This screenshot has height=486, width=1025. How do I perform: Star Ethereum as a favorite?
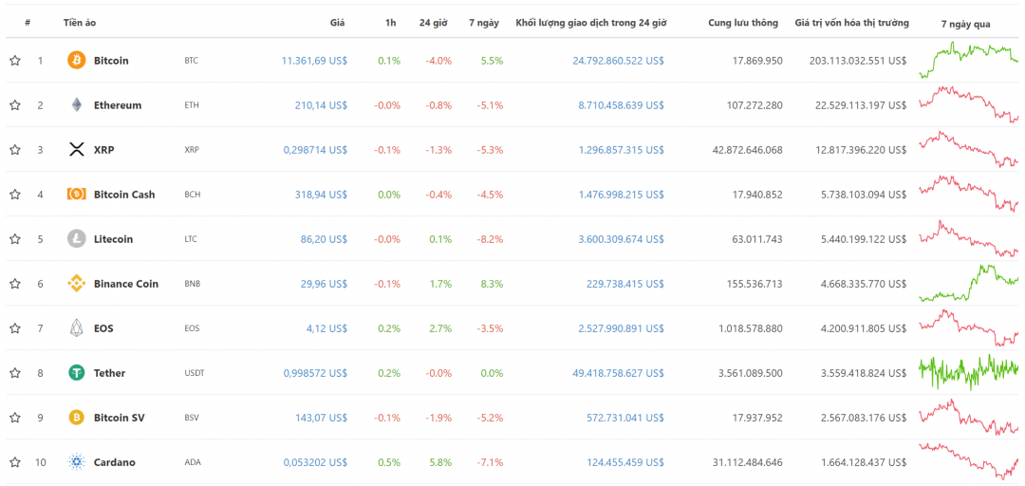click(15, 104)
